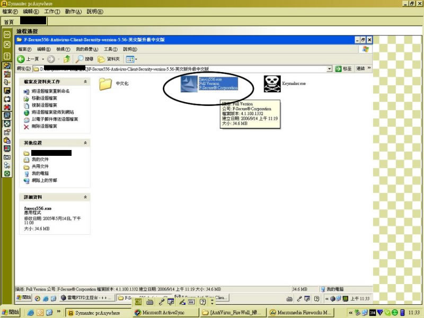
Task: Open pcAnywhere 檔案(F) menu
Action: (x=10, y=12)
